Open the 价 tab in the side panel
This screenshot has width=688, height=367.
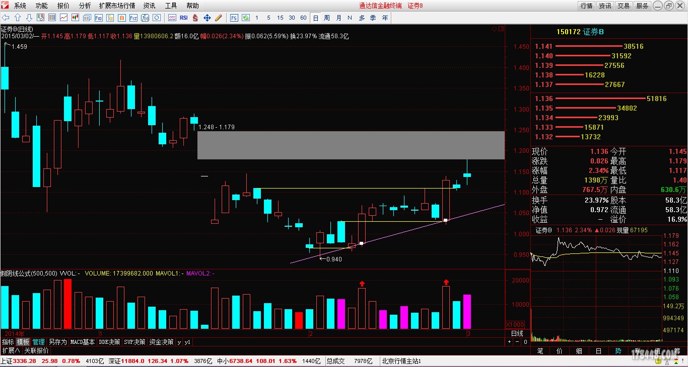560,351
